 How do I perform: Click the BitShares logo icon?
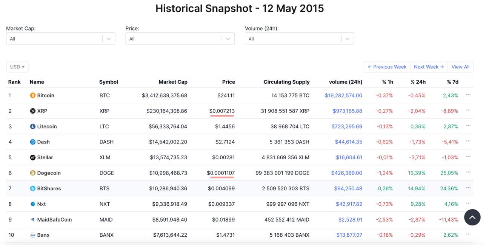[x=32, y=188]
